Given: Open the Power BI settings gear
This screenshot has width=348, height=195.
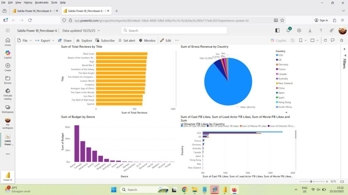Looking at the screenshot, I should [x=299, y=30].
